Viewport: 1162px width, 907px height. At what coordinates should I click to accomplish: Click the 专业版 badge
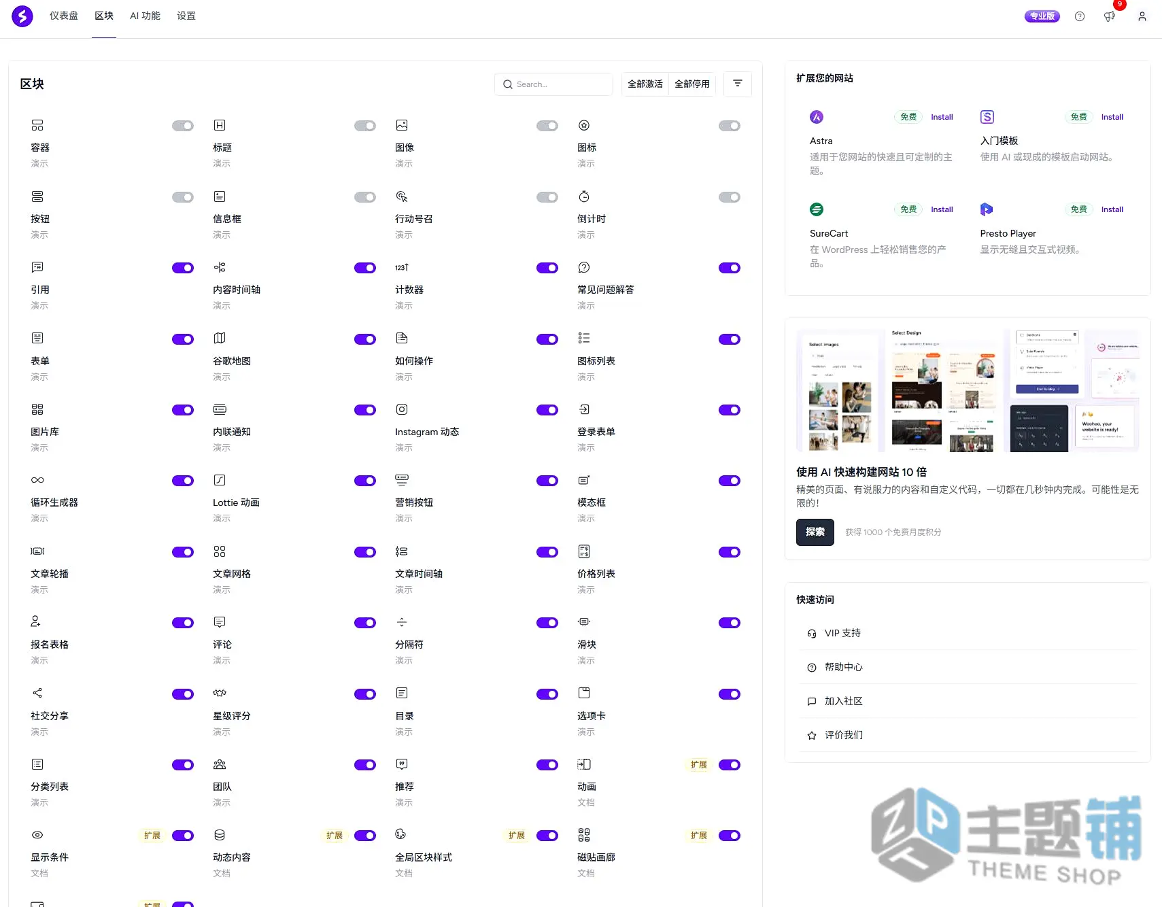point(1042,16)
